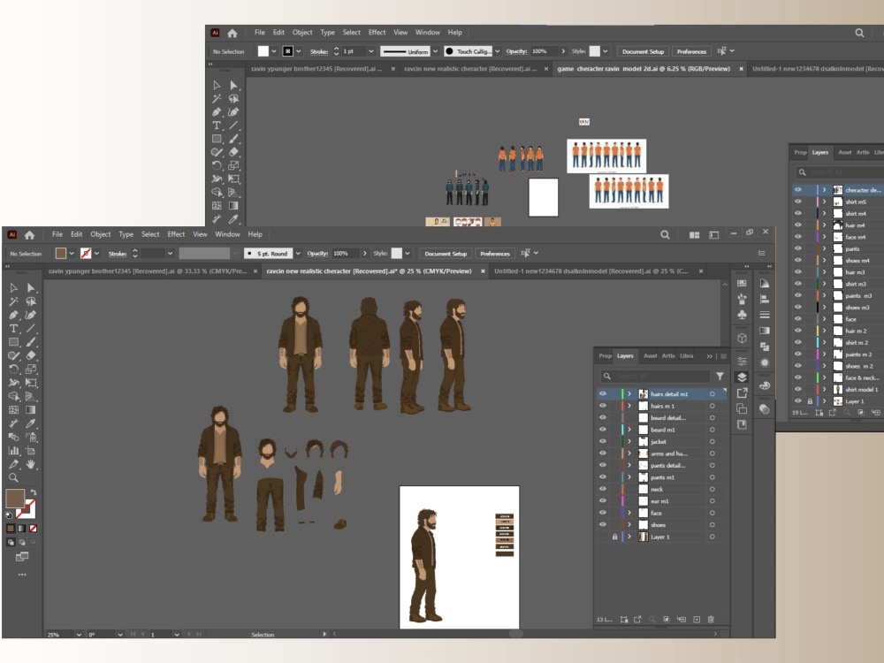Expand the 'hairs m 1' layer
884x663 pixels.
(629, 406)
